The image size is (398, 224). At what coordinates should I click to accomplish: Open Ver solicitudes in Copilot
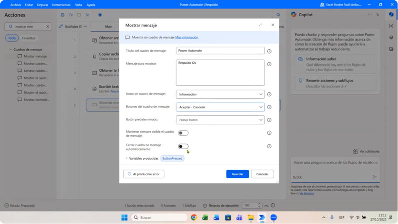(366, 151)
